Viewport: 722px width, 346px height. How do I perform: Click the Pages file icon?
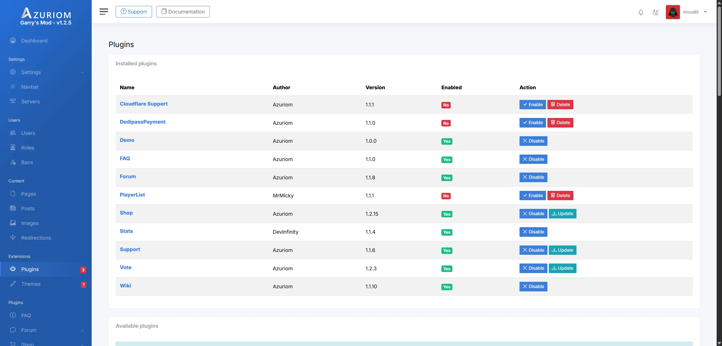tap(13, 193)
